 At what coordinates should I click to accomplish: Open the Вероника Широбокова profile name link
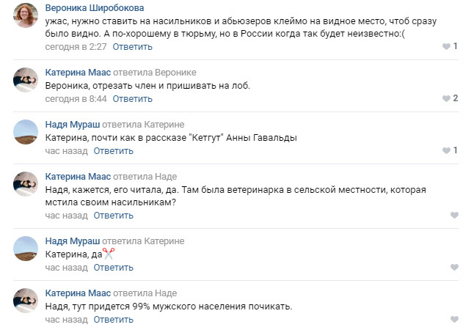tap(96, 8)
